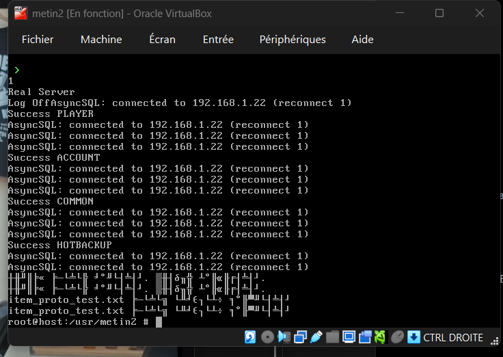Open the Fichier menu
The width and height of the screenshot is (503, 357).
[38, 40]
